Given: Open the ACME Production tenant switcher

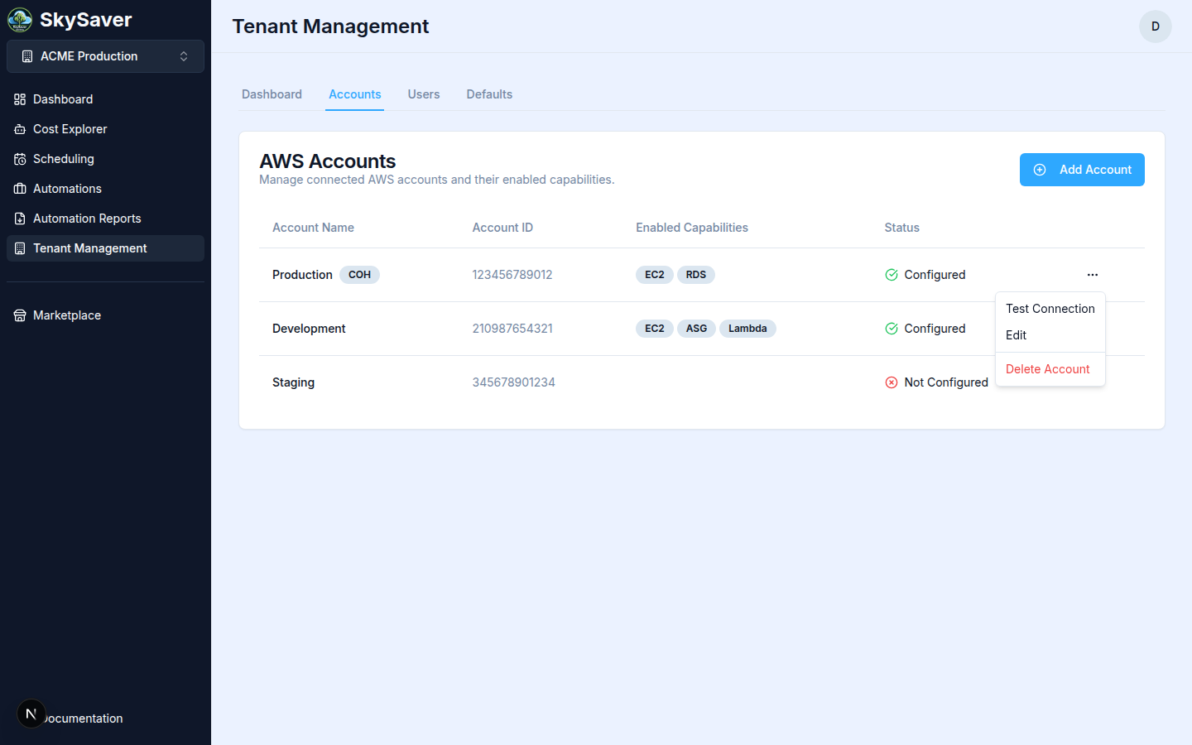Looking at the screenshot, I should 105,56.
